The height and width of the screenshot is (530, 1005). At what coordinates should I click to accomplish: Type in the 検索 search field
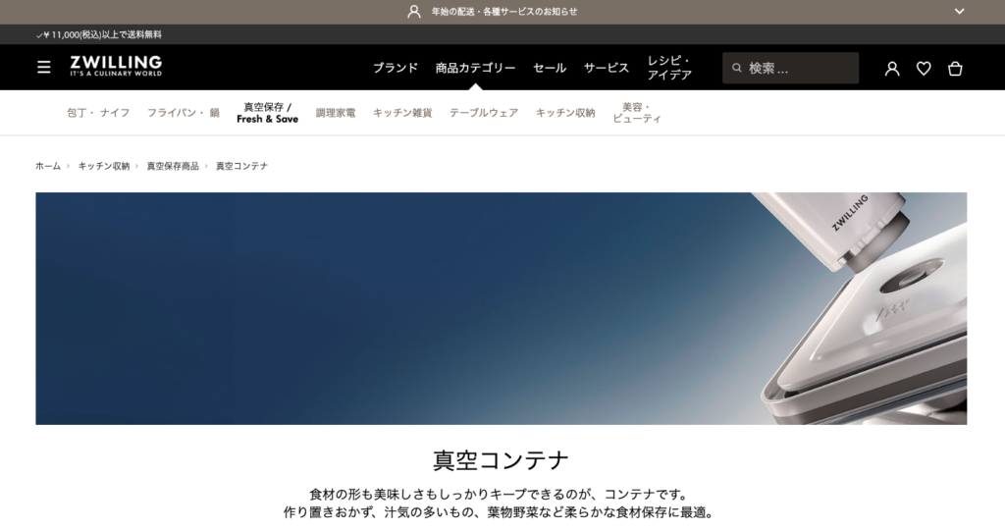click(800, 68)
